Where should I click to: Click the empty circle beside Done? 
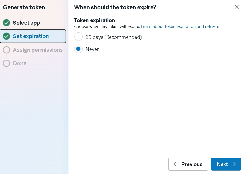(x=6, y=63)
